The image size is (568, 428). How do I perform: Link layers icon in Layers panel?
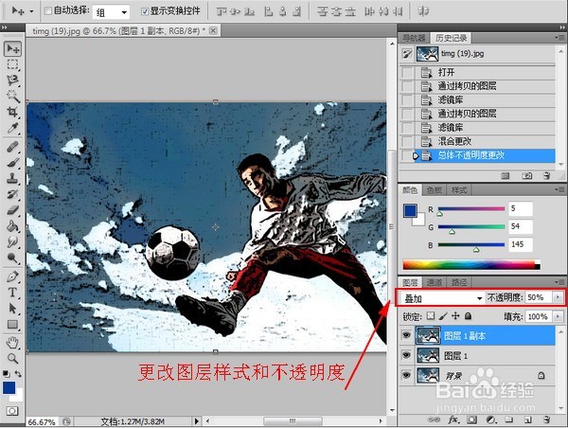coord(434,419)
